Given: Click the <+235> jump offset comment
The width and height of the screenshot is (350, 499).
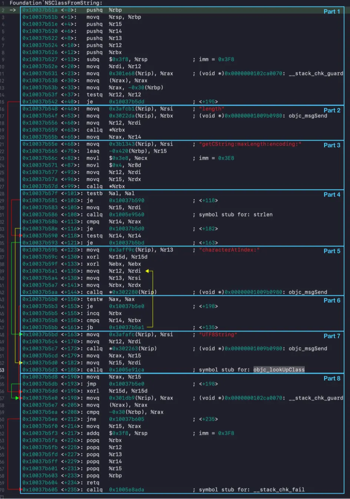Looking at the screenshot, I should [208, 419].
